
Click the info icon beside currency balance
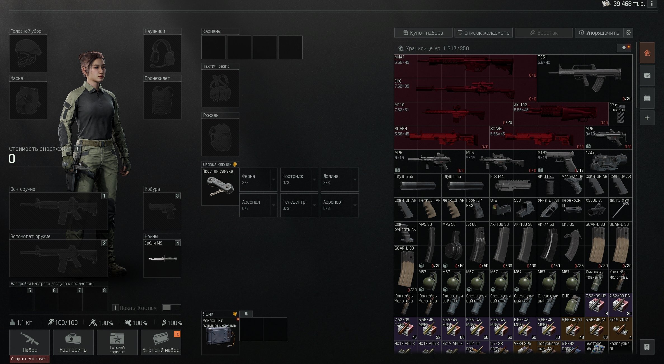[x=652, y=4]
